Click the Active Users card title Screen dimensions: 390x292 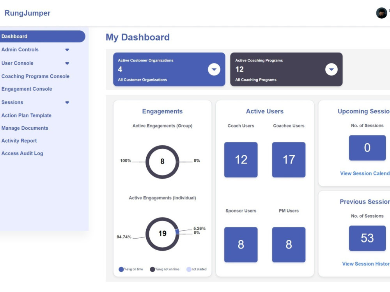pos(265,111)
